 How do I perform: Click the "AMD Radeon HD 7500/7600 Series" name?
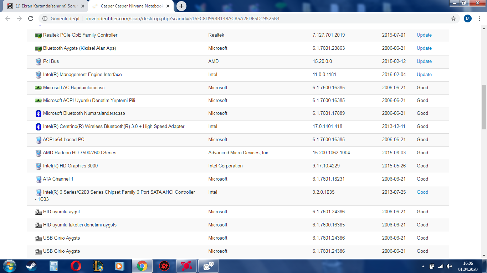click(x=80, y=153)
